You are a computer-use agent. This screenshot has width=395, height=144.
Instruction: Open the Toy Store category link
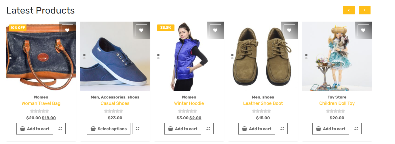coord(337,97)
